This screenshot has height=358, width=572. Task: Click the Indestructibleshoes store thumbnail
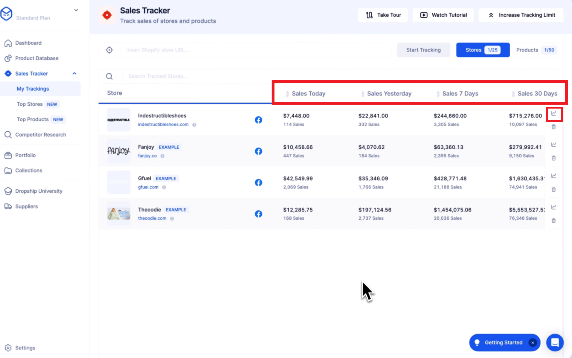(119, 120)
